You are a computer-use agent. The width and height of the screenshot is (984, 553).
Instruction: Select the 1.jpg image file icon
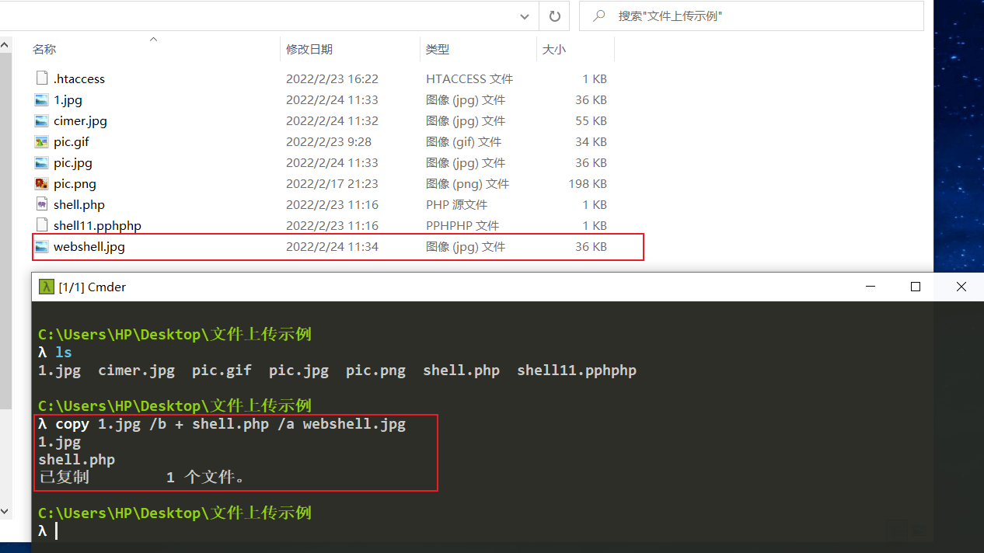tap(42, 99)
